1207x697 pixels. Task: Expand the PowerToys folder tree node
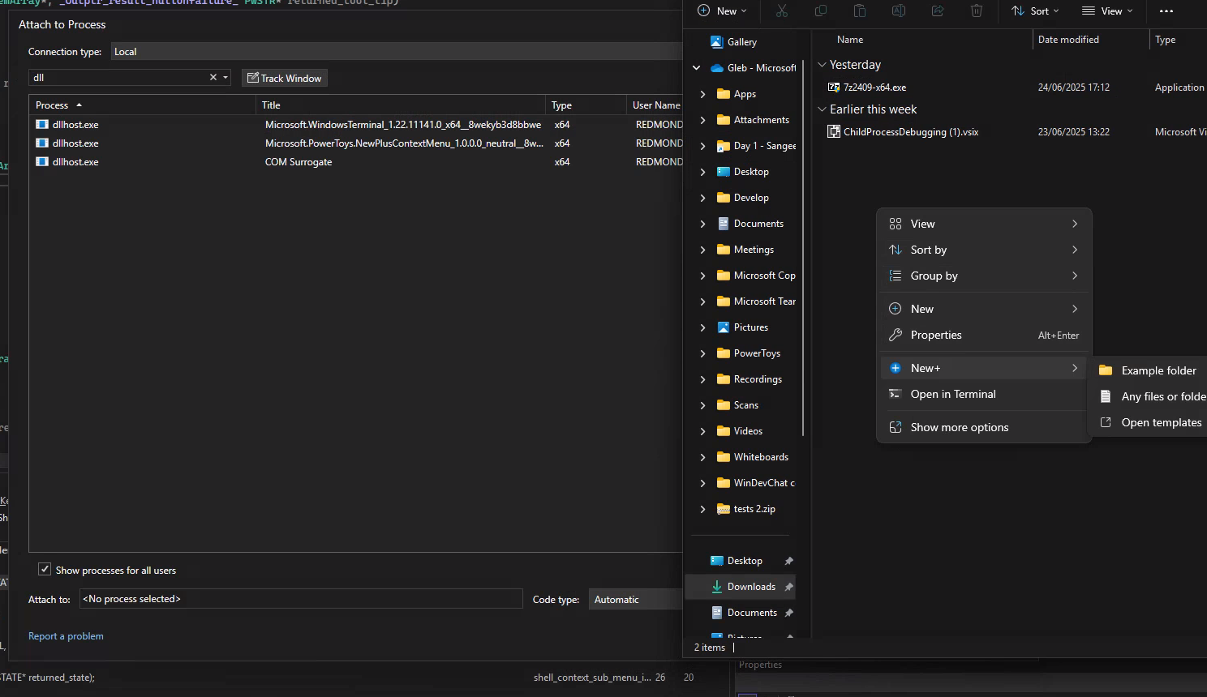pyautogui.click(x=702, y=353)
